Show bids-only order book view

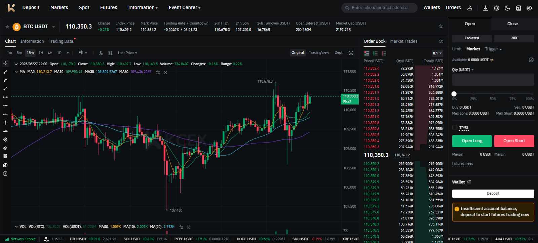click(375, 53)
